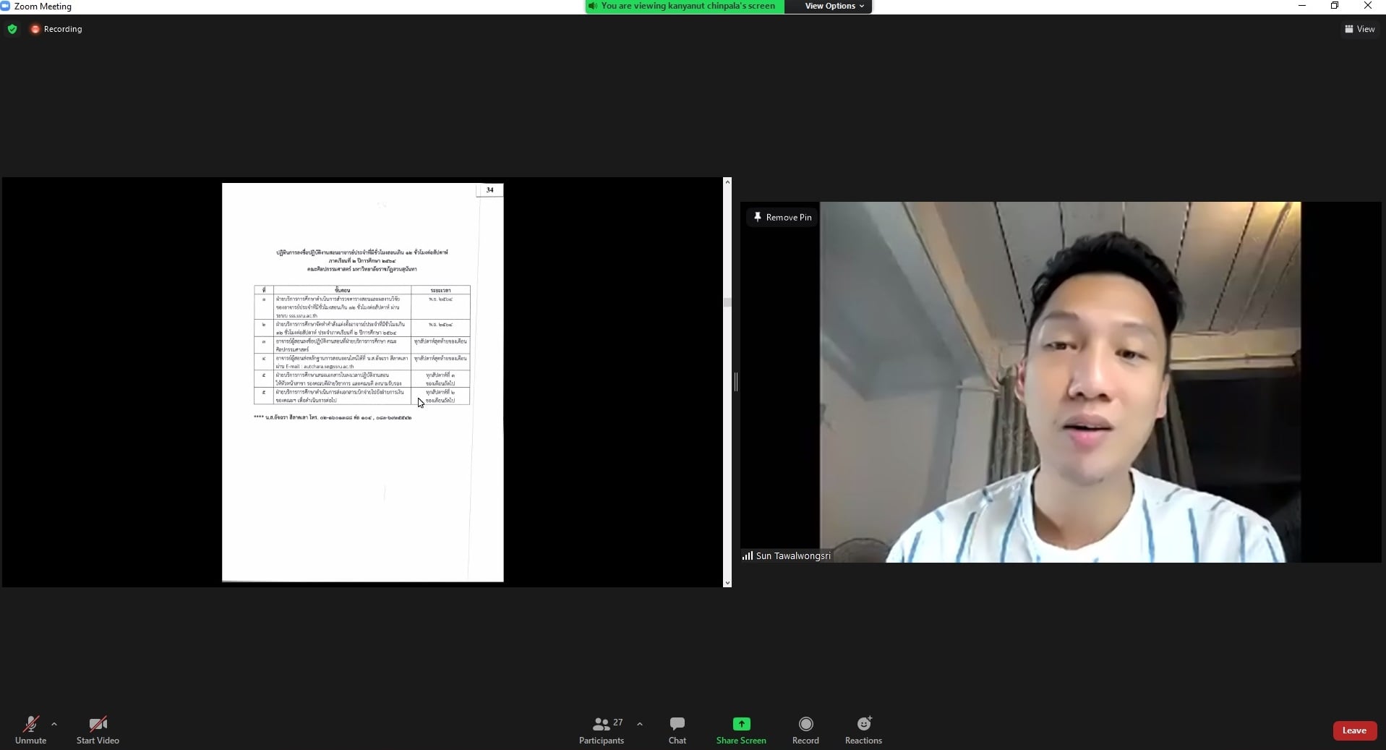Open the Chat panel
The height and width of the screenshot is (750, 1386).
pos(677,730)
